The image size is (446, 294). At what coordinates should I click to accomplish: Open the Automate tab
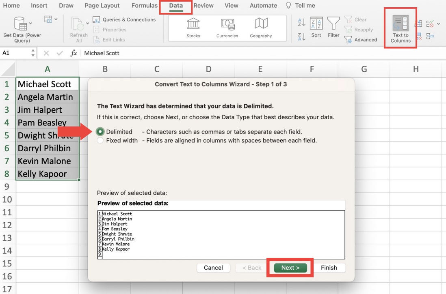point(263,5)
